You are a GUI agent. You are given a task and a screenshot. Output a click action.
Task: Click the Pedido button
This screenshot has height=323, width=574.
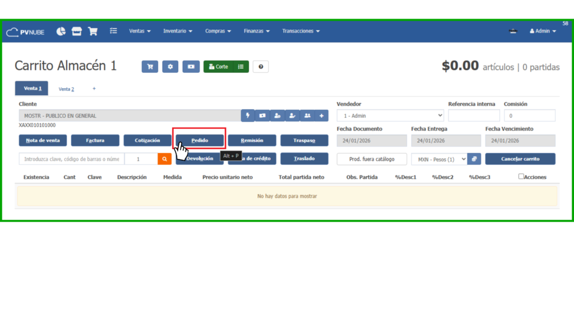coord(200,140)
